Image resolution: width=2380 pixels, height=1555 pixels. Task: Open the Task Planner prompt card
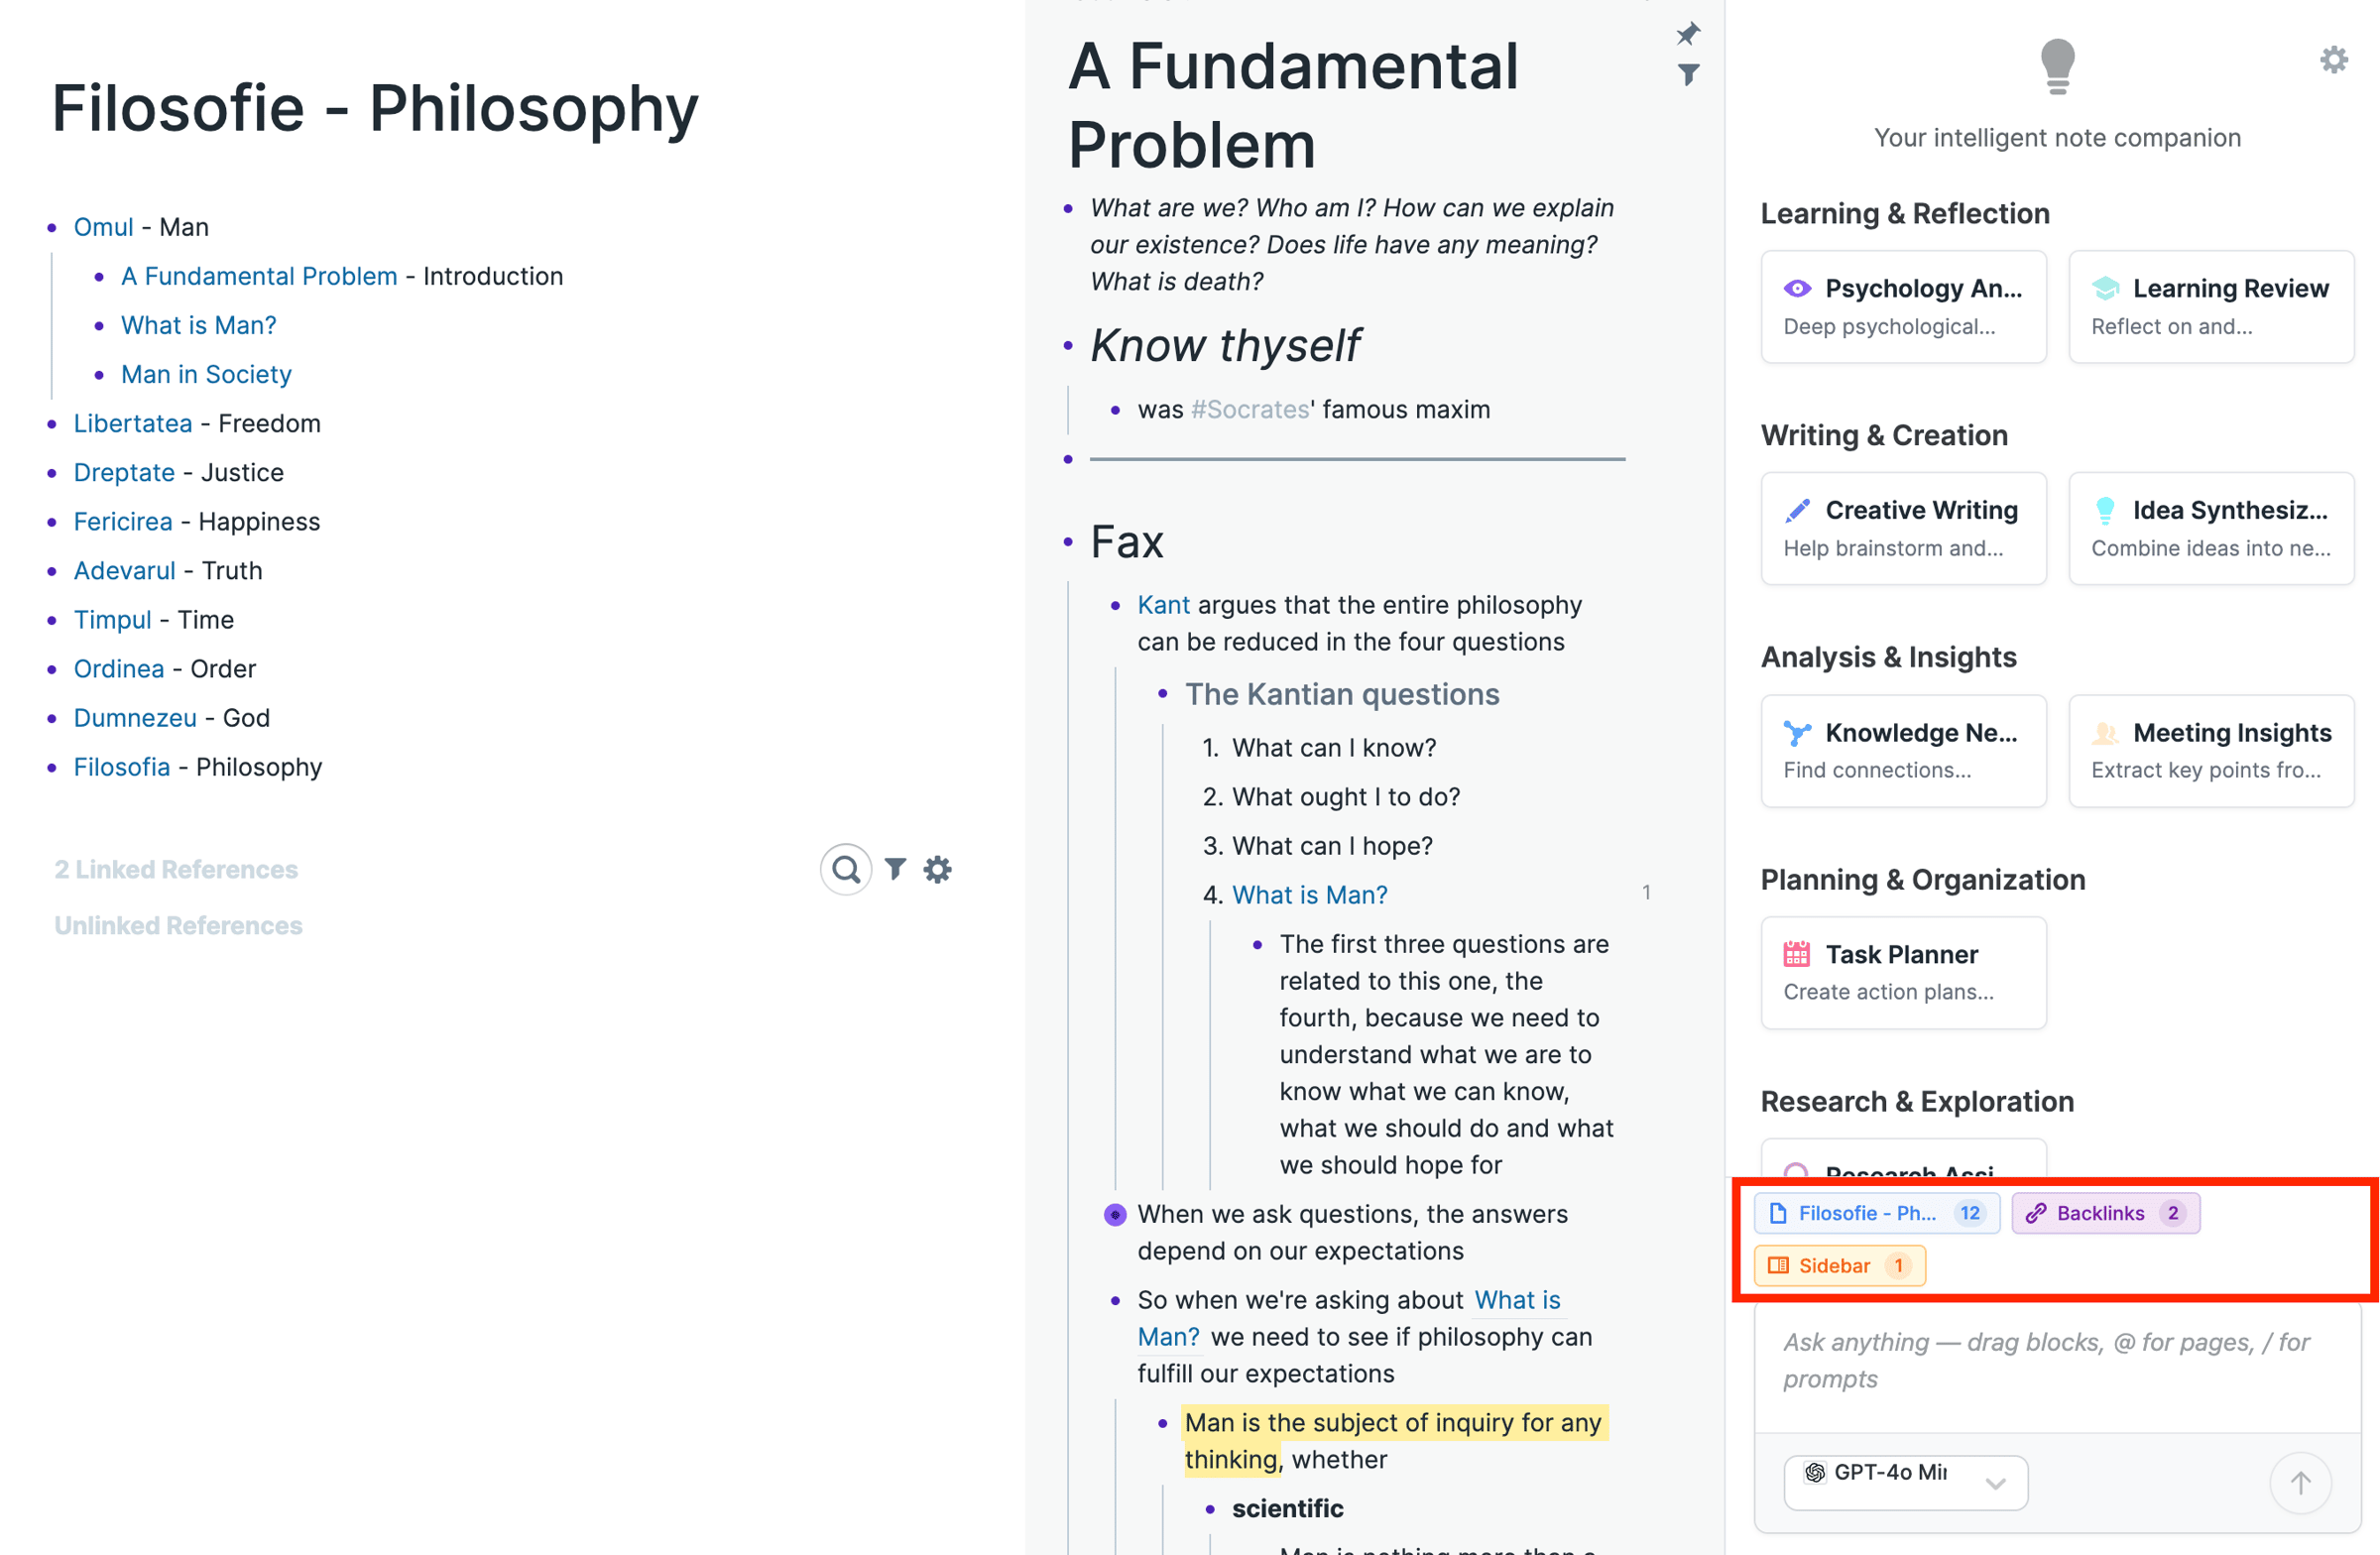1903,972
